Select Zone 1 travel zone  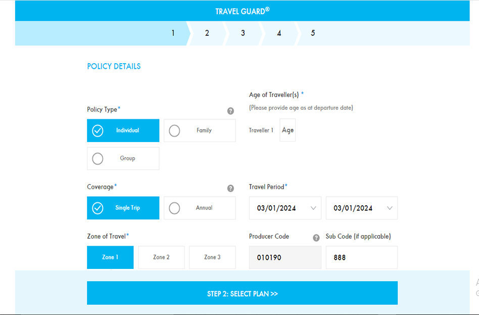(x=110, y=257)
